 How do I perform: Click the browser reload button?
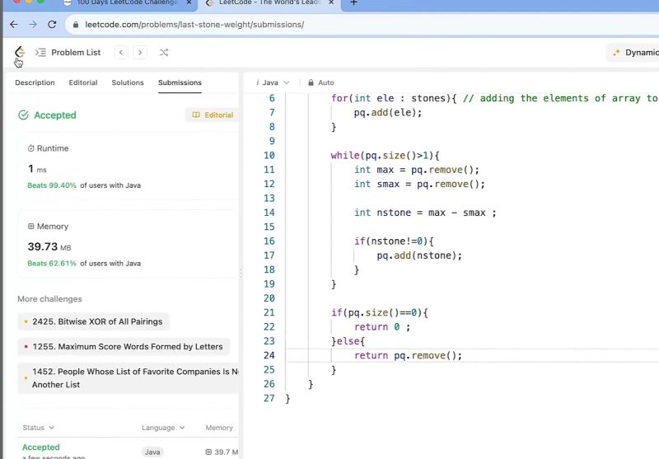[54, 25]
